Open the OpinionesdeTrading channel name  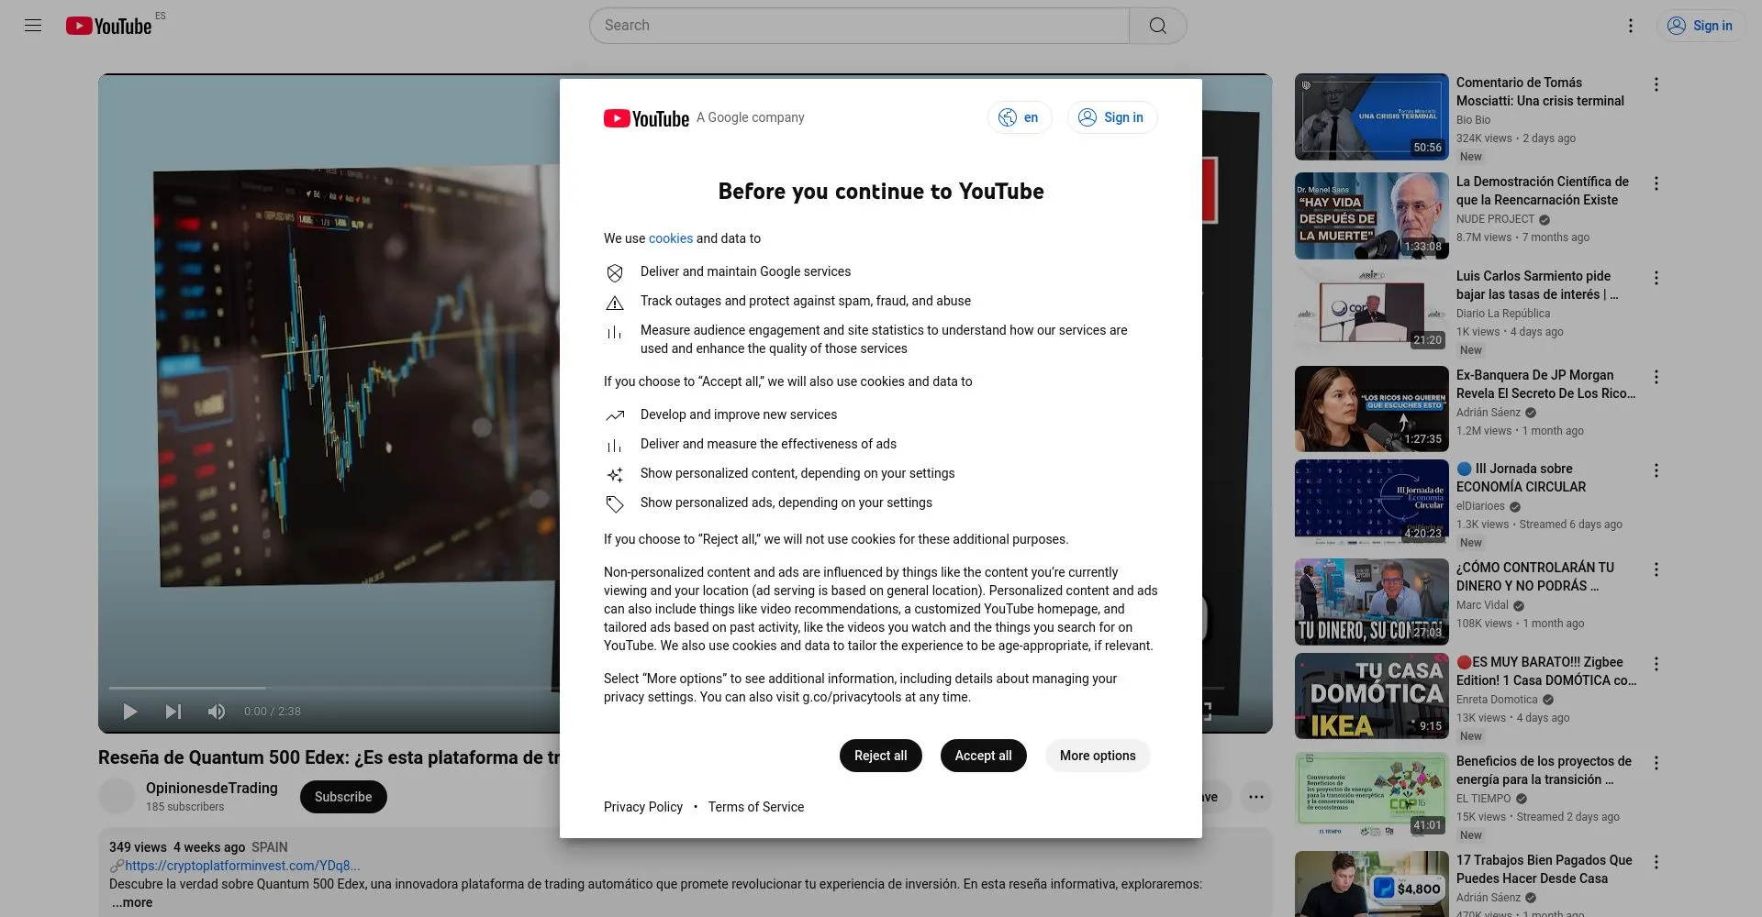click(x=212, y=788)
